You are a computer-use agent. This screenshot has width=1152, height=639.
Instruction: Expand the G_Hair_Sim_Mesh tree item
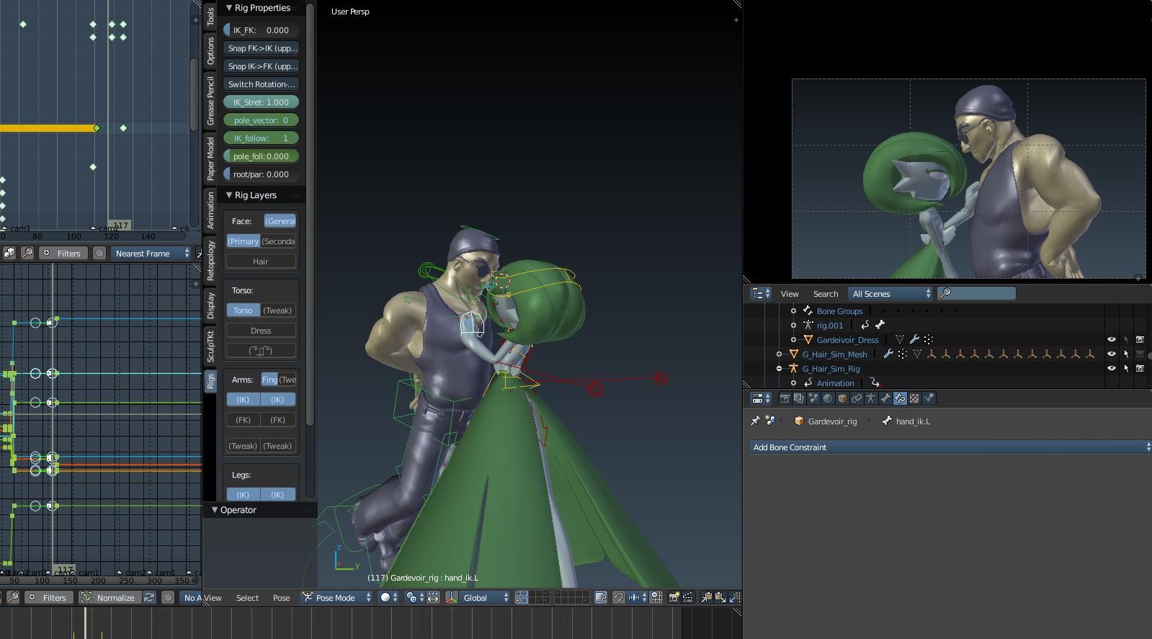coord(779,354)
